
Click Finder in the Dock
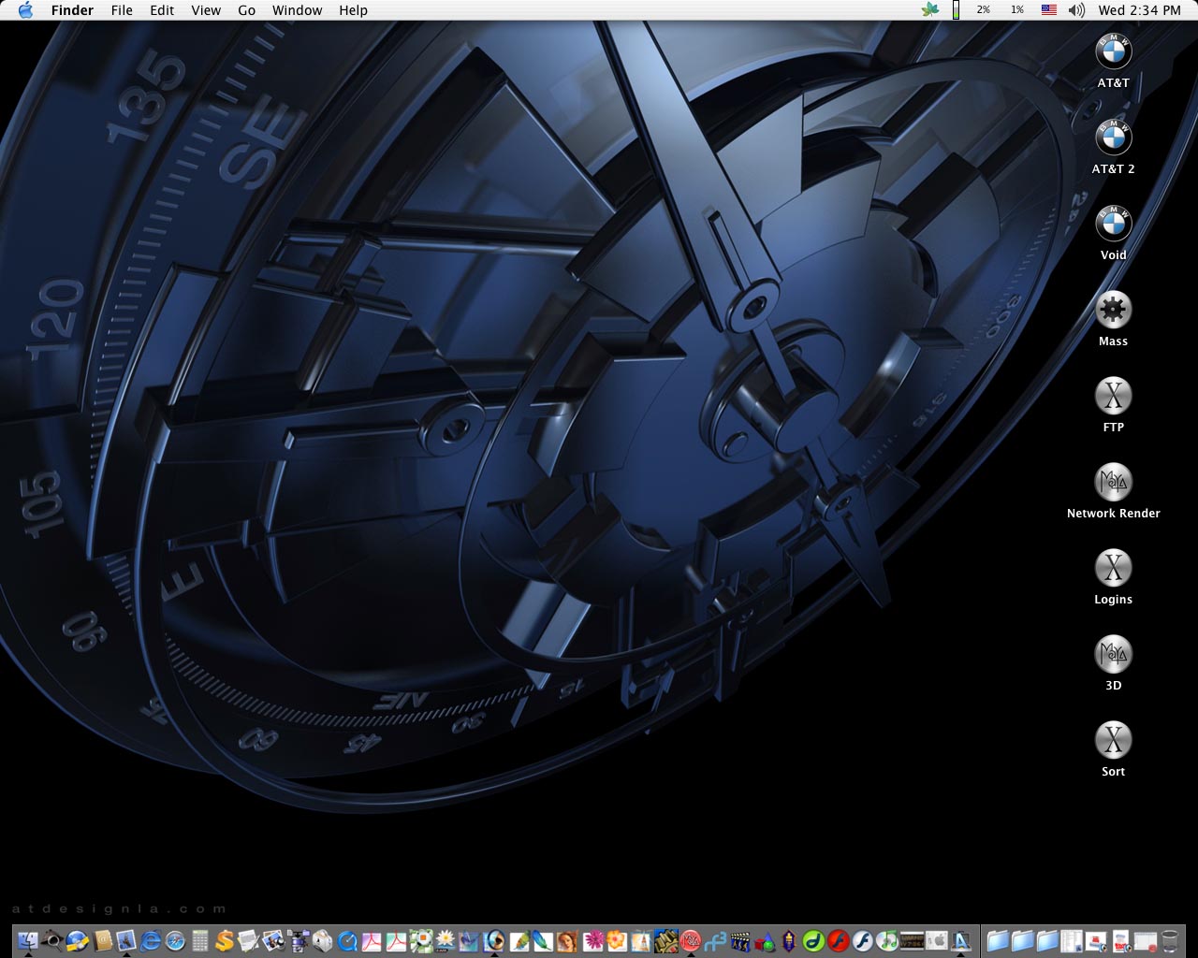pyautogui.click(x=28, y=940)
